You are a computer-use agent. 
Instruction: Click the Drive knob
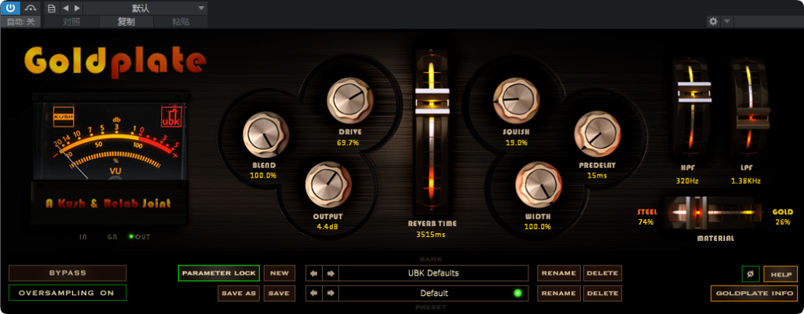coord(350,100)
